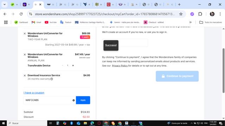Open the Windows Start menu
Screen dimensions: 225x126
coord(3,123)
